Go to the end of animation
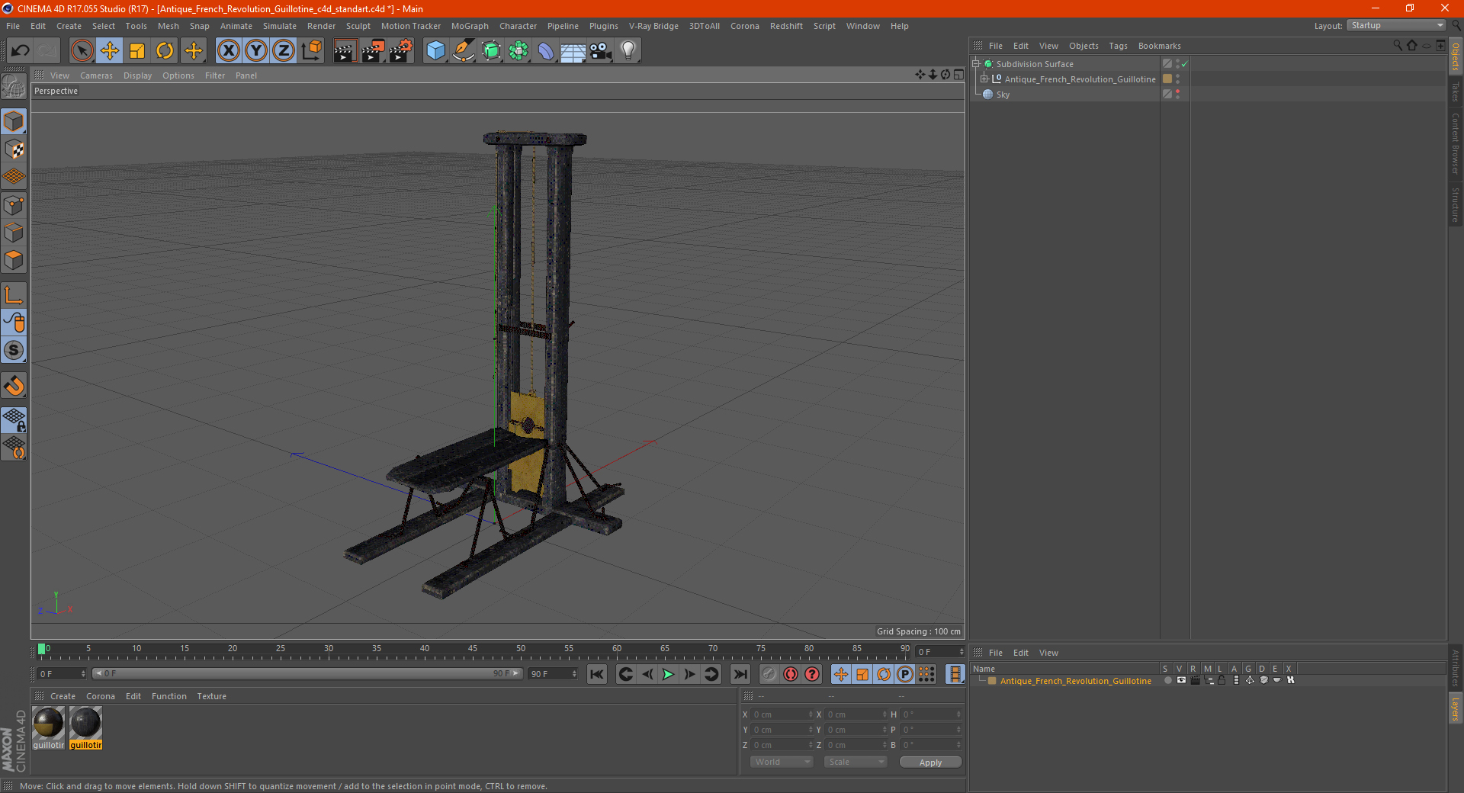The image size is (1464, 793). tap(740, 674)
